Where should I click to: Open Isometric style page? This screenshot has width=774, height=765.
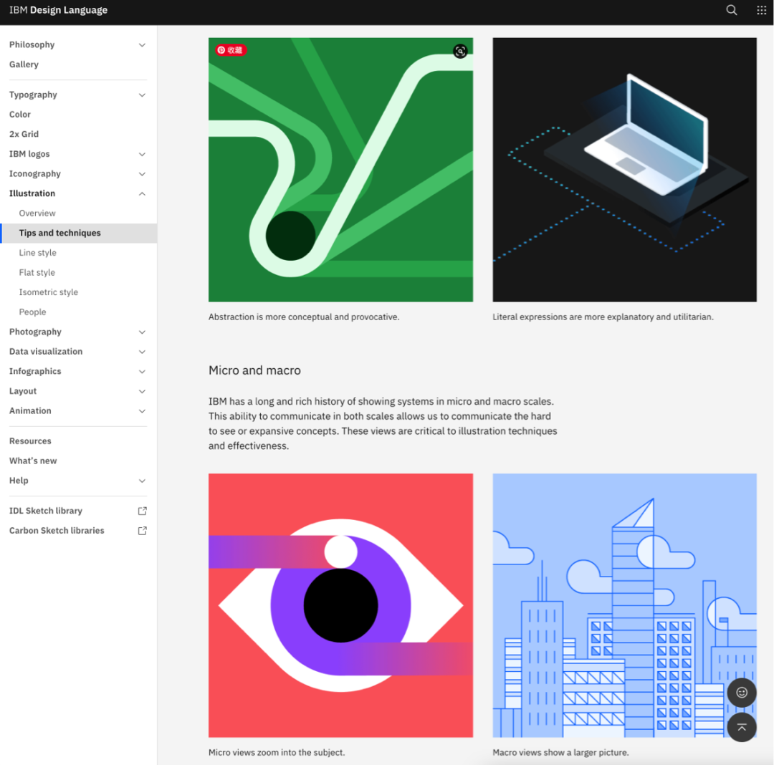[49, 292]
